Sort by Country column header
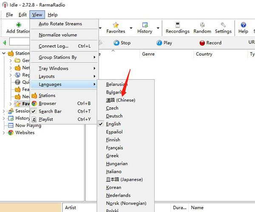255x212 pixels. (221, 54)
